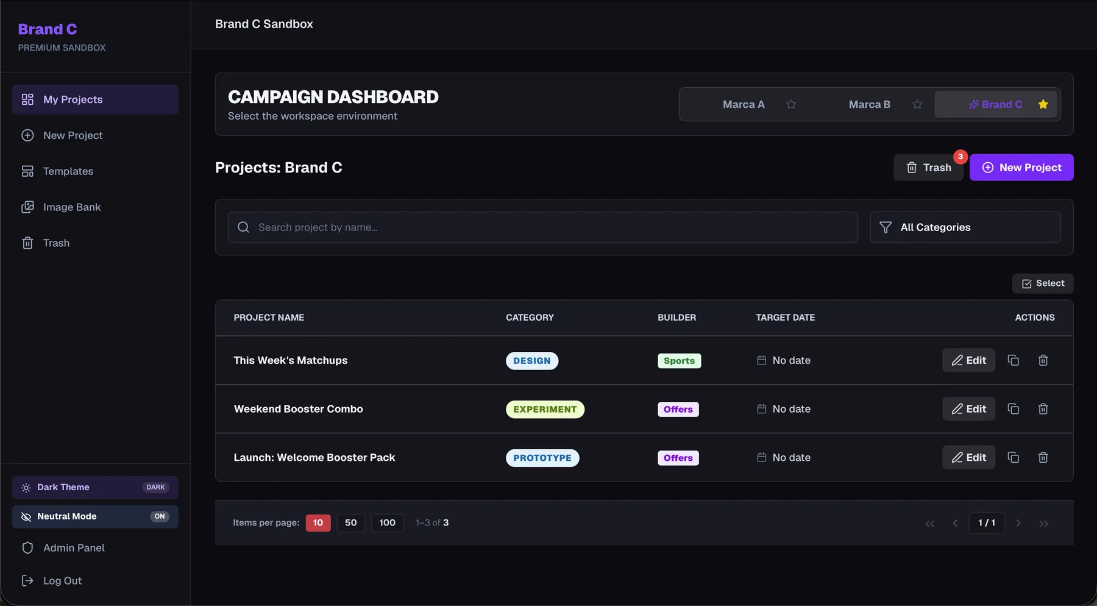
Task: Go to Templates section
Action: point(95,171)
